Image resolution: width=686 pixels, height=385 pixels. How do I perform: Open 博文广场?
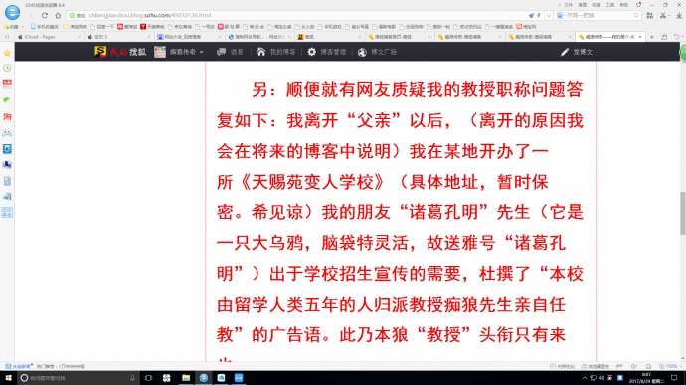377,52
